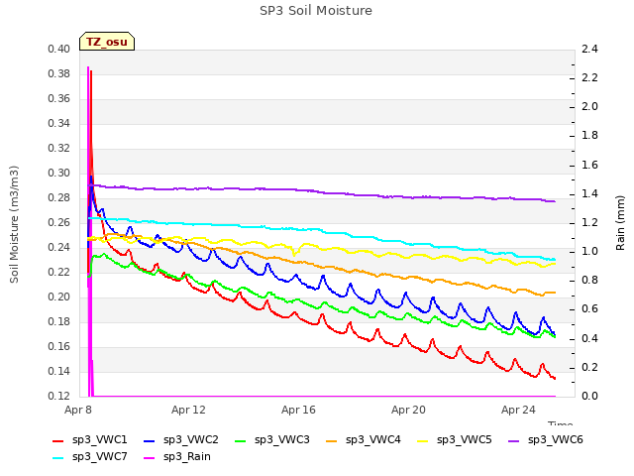
Task: Click the 0.12 left axis tick label
Action: point(59,396)
